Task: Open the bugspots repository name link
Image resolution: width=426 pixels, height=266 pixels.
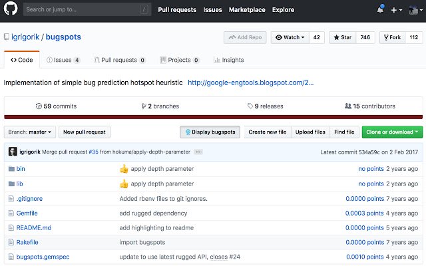Action: tap(63, 37)
